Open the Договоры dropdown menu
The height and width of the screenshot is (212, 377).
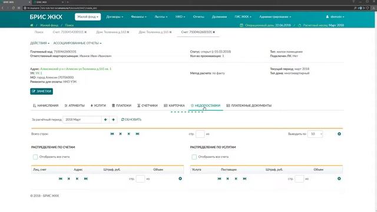(x=115, y=17)
